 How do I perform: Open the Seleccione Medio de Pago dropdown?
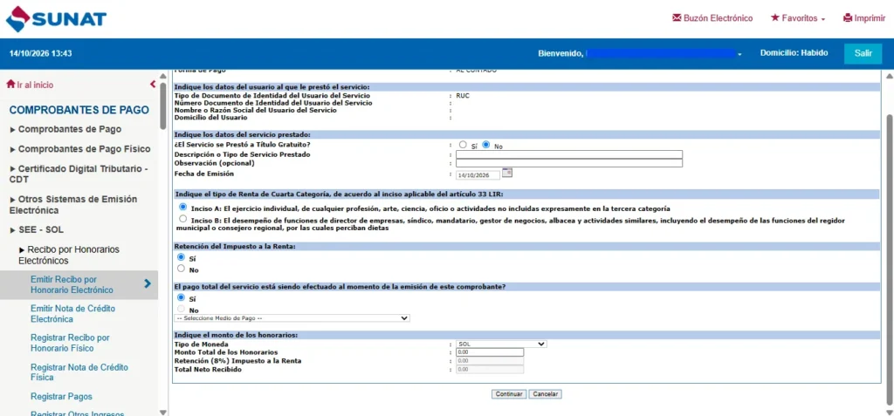(x=292, y=318)
